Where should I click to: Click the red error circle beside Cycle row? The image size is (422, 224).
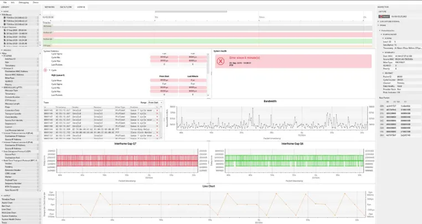pos(45,70)
